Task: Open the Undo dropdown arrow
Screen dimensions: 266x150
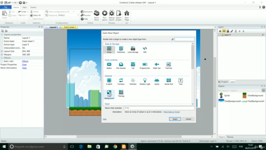Action: (27, 12)
